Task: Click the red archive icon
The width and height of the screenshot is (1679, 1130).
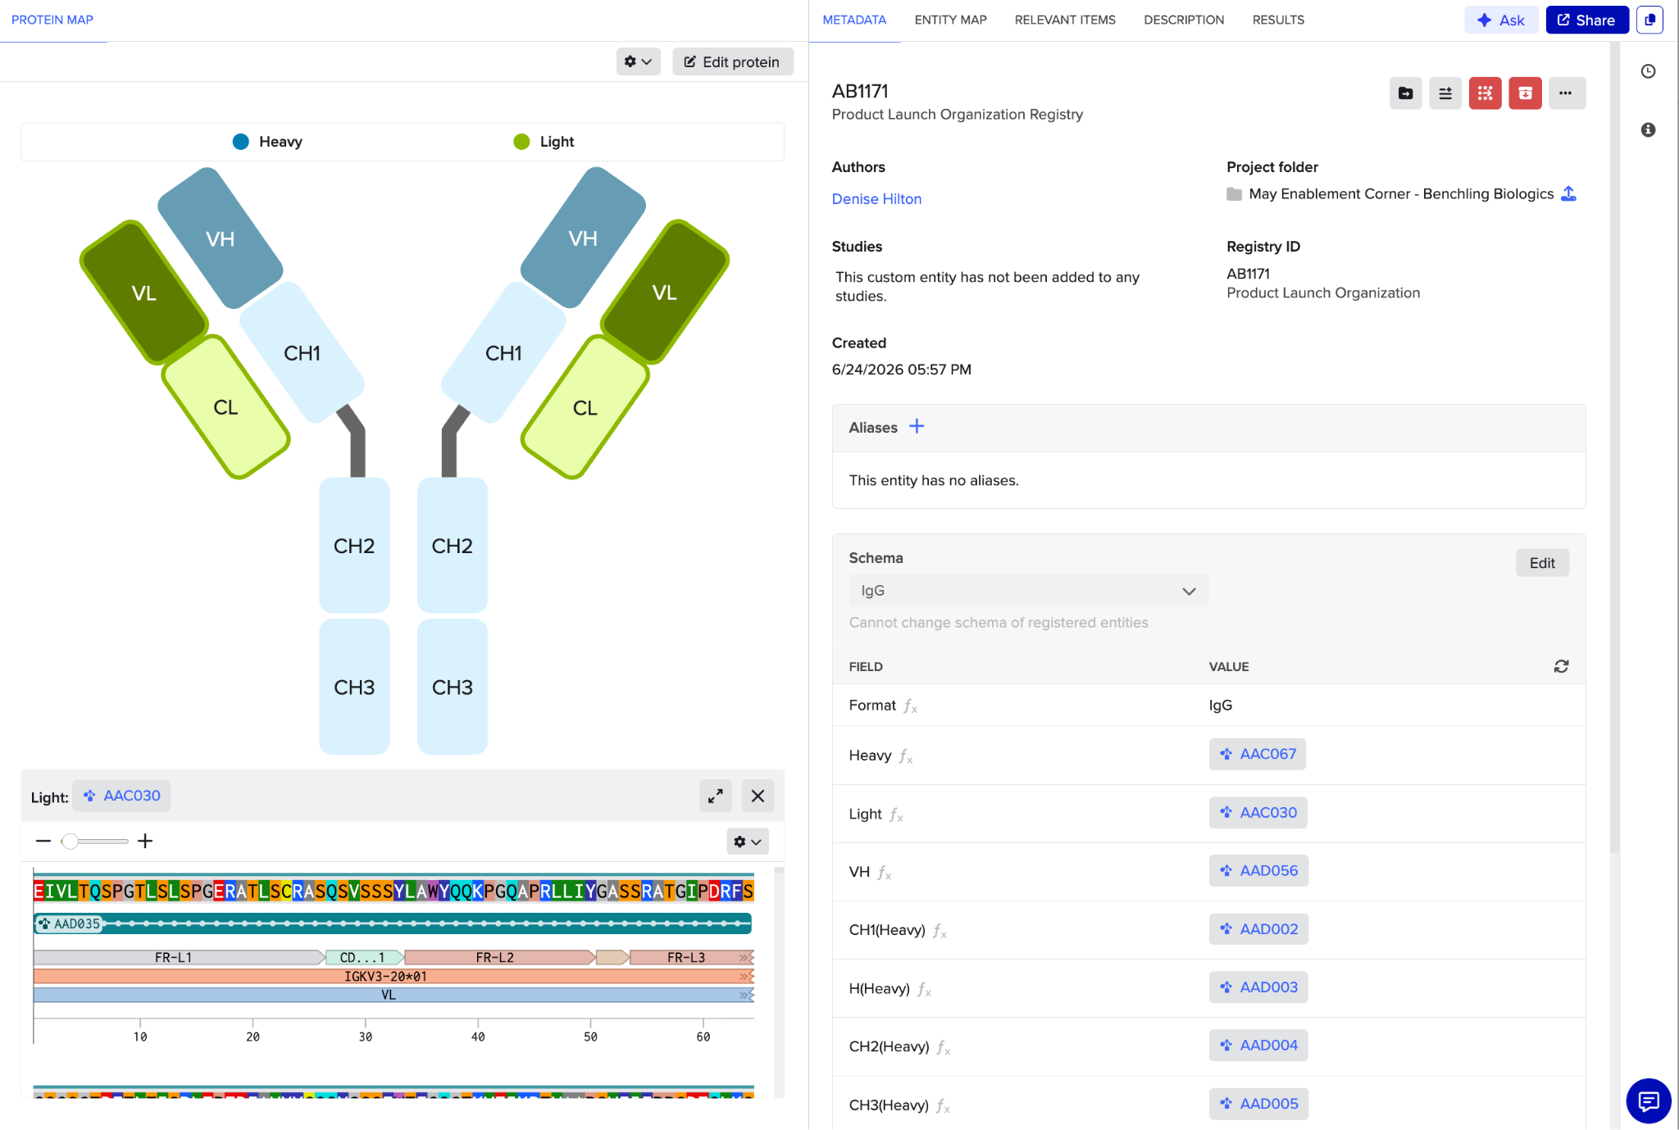Action: 1525,93
